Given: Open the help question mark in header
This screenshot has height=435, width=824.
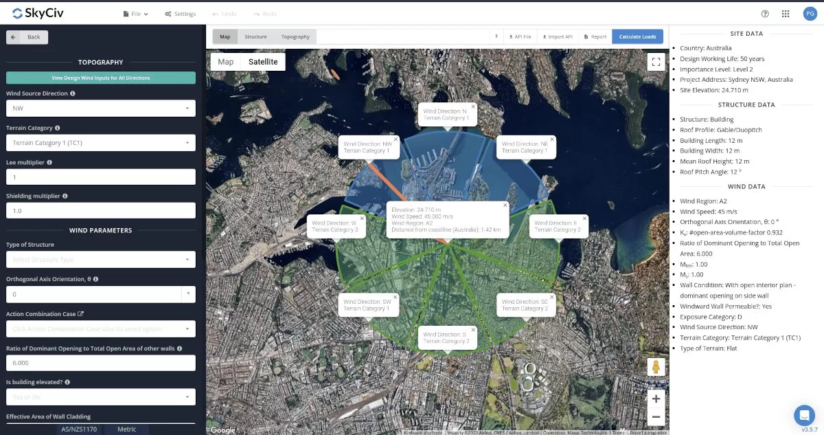Looking at the screenshot, I should [x=765, y=14].
